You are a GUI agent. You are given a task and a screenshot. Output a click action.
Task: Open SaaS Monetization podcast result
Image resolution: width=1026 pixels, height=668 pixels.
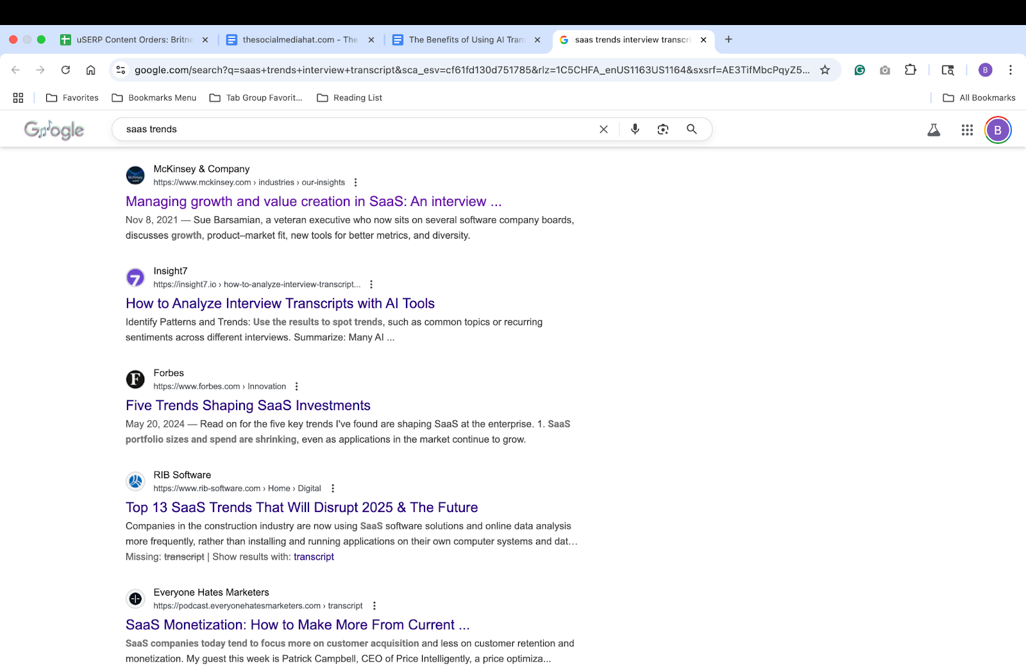coord(298,625)
